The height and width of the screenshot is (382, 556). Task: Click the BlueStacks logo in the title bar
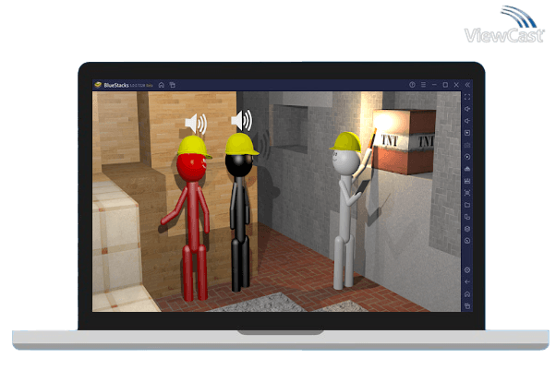coord(98,85)
